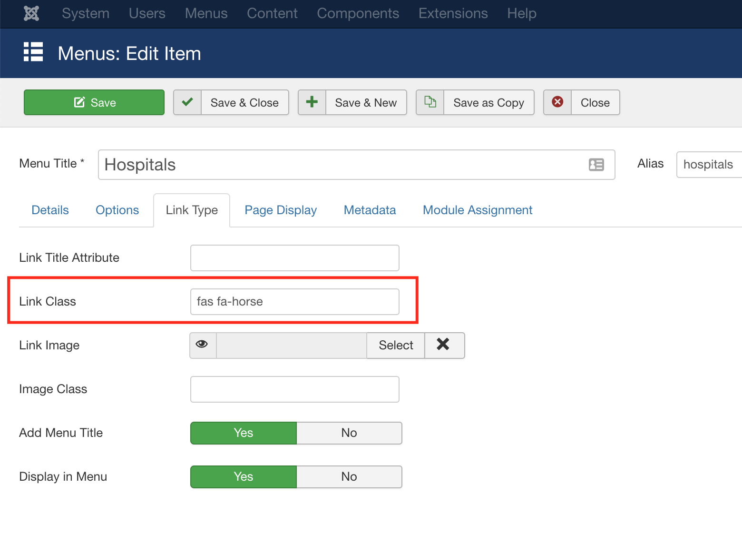
Task: Click the Link Class text field
Action: [294, 302]
